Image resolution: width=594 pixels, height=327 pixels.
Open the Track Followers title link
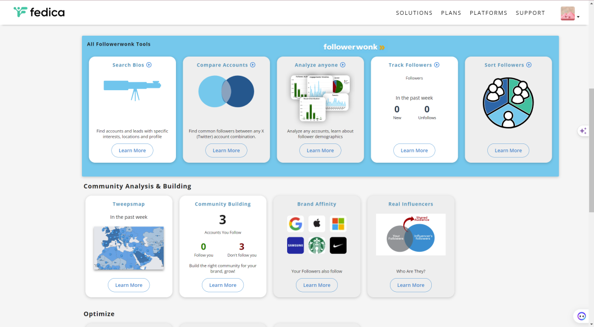[410, 65]
